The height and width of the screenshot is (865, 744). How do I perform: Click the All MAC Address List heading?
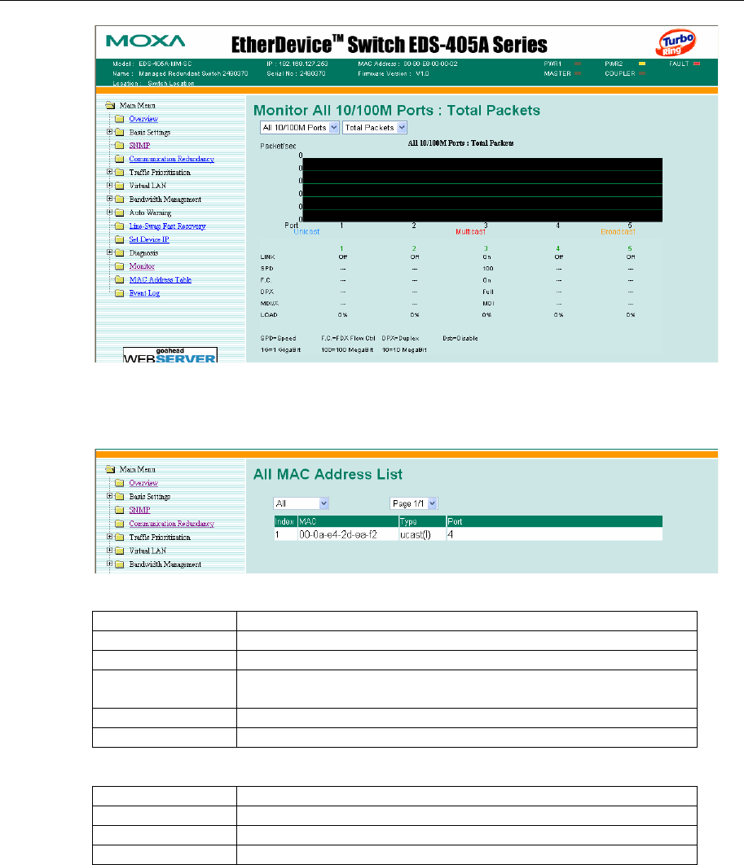tap(328, 474)
